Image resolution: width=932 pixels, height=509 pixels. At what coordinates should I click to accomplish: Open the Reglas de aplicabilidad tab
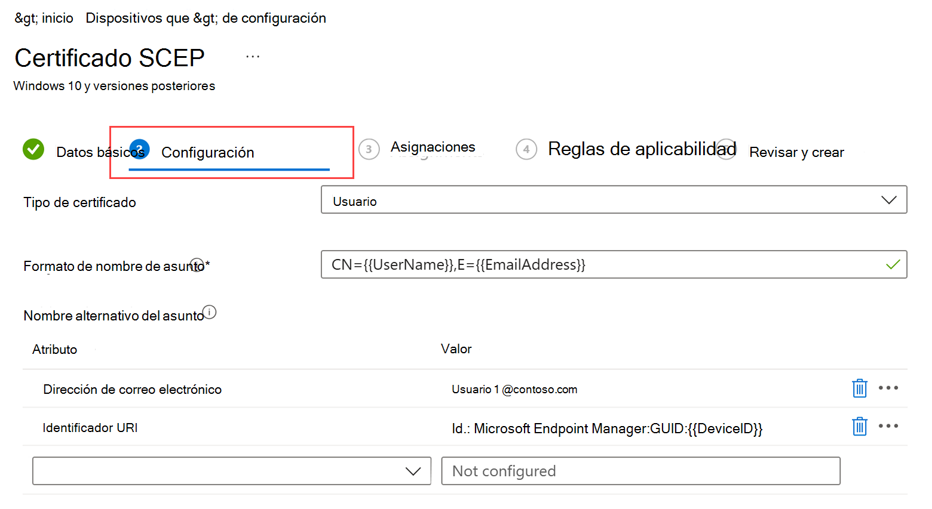pos(642,149)
